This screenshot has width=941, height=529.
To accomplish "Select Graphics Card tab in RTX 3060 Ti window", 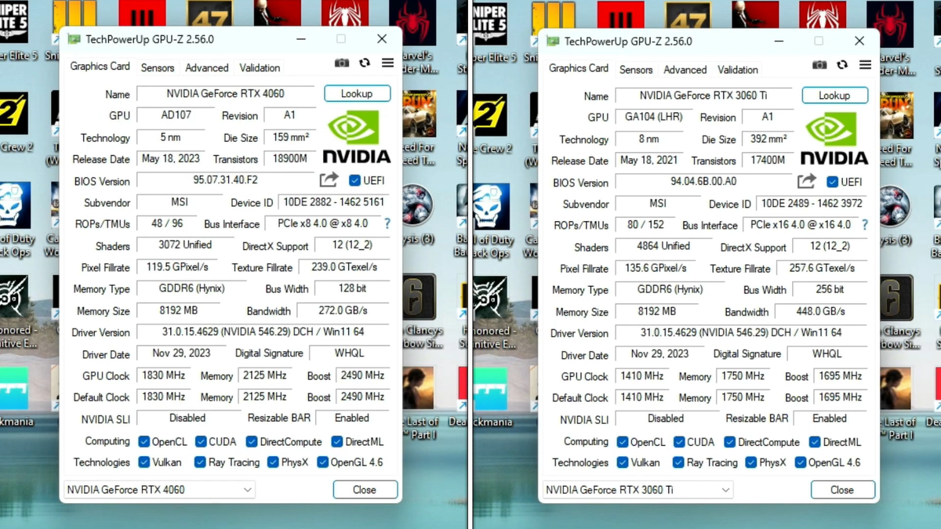I will pyautogui.click(x=579, y=68).
